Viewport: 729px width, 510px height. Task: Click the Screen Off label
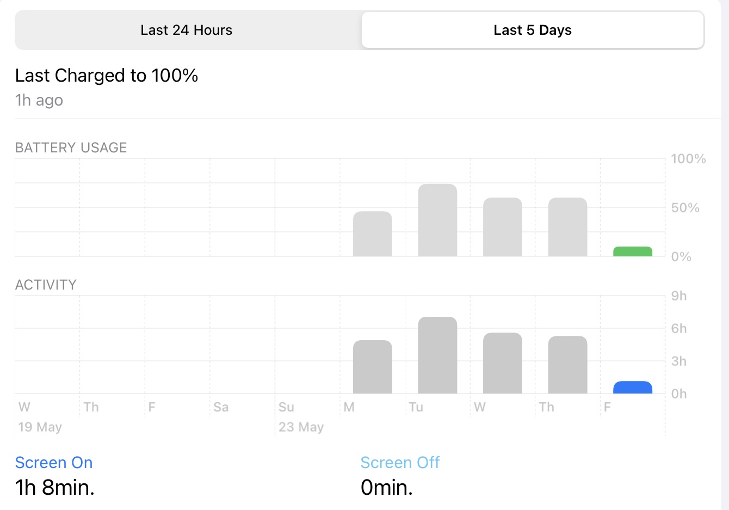(400, 462)
